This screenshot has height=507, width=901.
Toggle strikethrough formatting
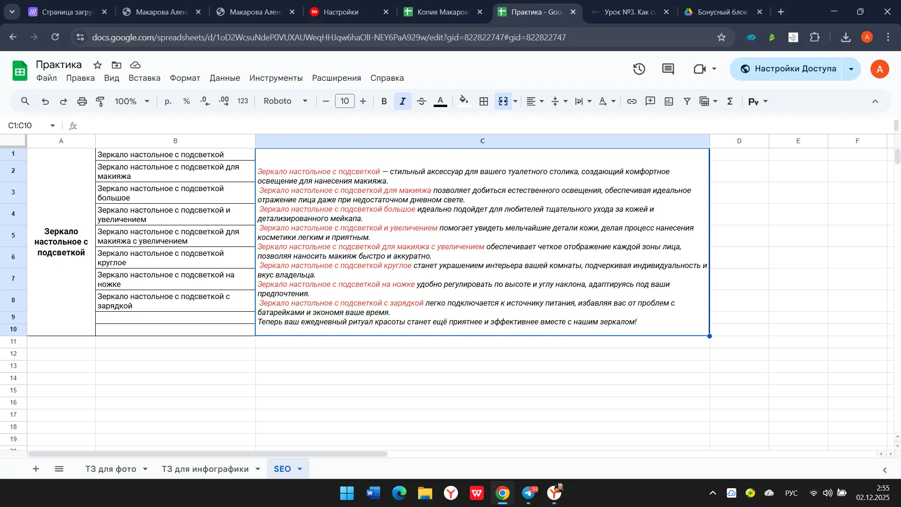pos(421,101)
